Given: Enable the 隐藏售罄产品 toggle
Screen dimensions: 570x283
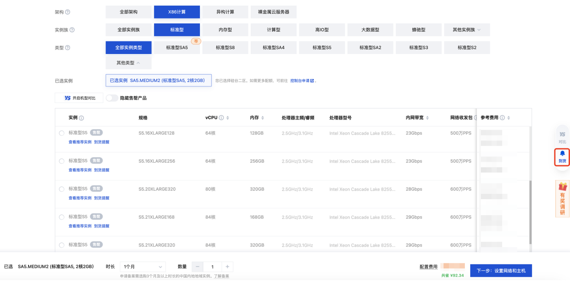Looking at the screenshot, I should pyautogui.click(x=113, y=98).
